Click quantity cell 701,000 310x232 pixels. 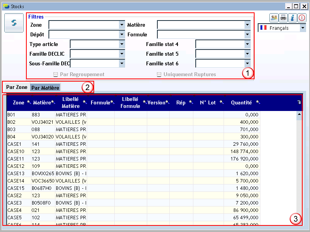tap(242, 130)
